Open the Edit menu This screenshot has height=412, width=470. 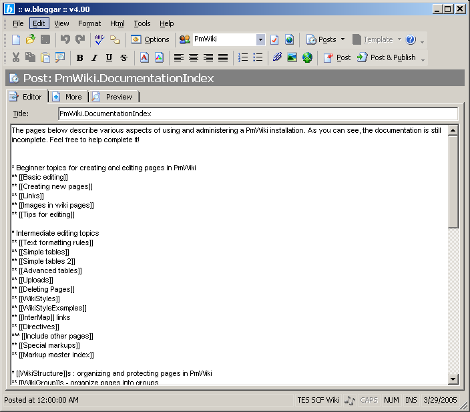pyautogui.click(x=39, y=23)
